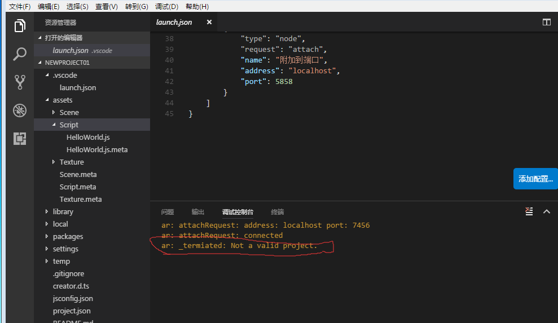Open the 选择(S) menu
Viewport: 558px width, 323px height.
tap(77, 6)
